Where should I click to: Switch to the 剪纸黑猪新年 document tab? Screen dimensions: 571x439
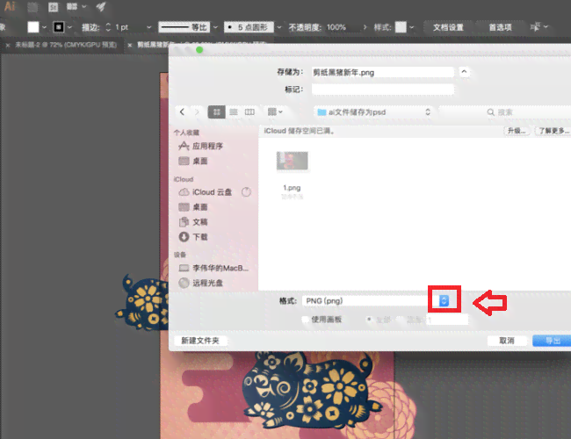pyautogui.click(x=153, y=45)
